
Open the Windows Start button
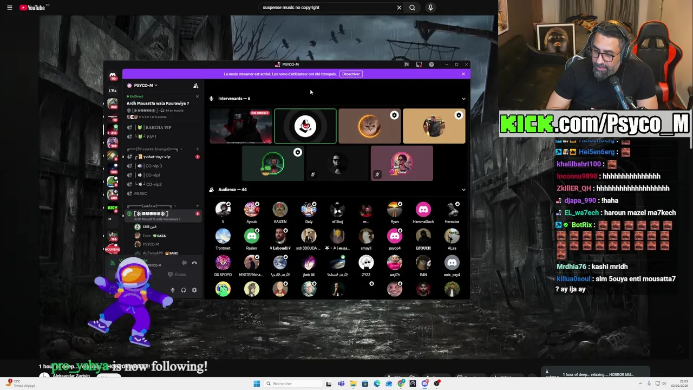pyautogui.click(x=257, y=383)
